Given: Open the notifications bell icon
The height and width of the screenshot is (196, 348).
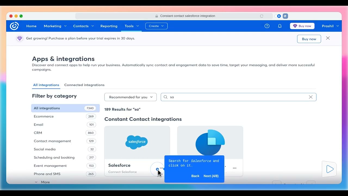Looking at the screenshot, I should click(280, 26).
